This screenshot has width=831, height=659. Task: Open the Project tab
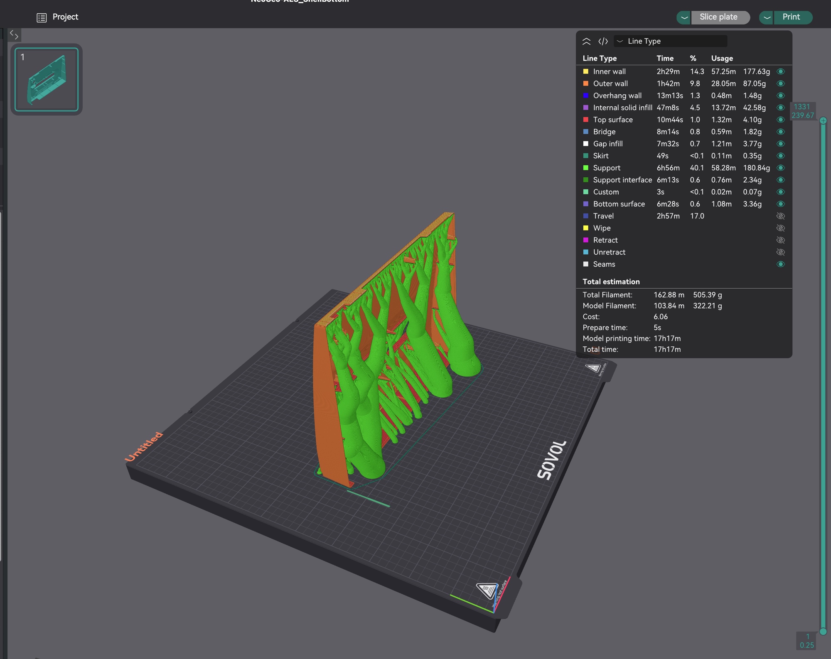click(x=65, y=17)
